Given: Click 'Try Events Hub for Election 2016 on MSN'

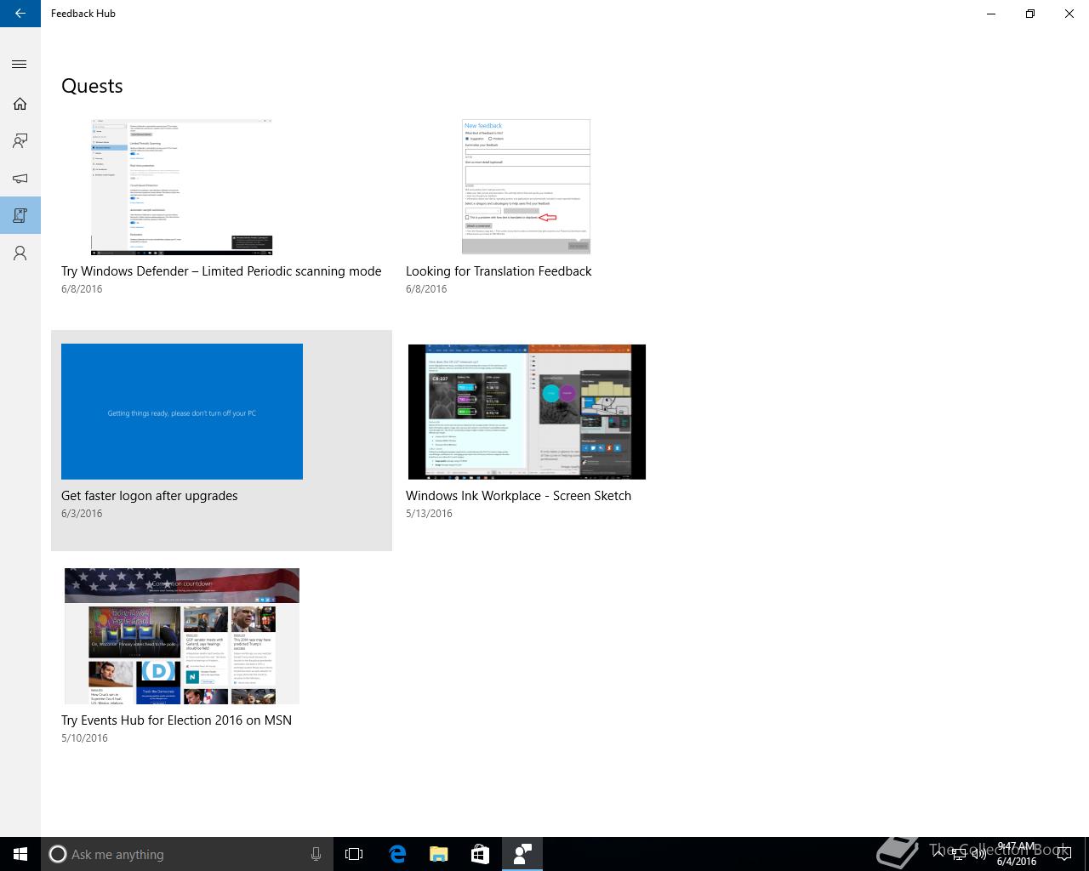Looking at the screenshot, I should click(176, 720).
